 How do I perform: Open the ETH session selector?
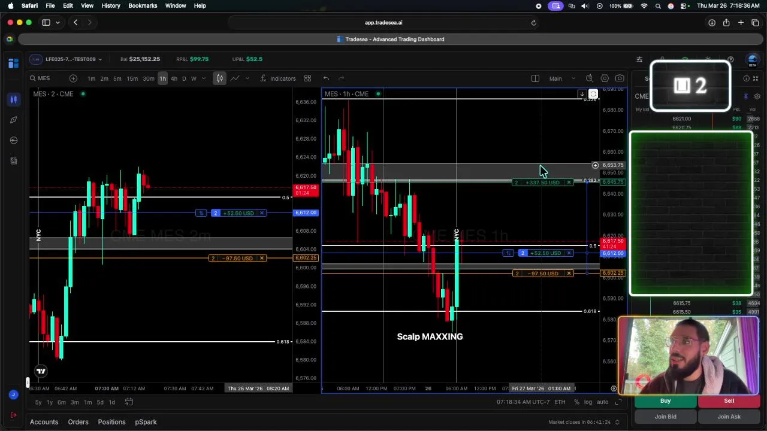(560, 402)
